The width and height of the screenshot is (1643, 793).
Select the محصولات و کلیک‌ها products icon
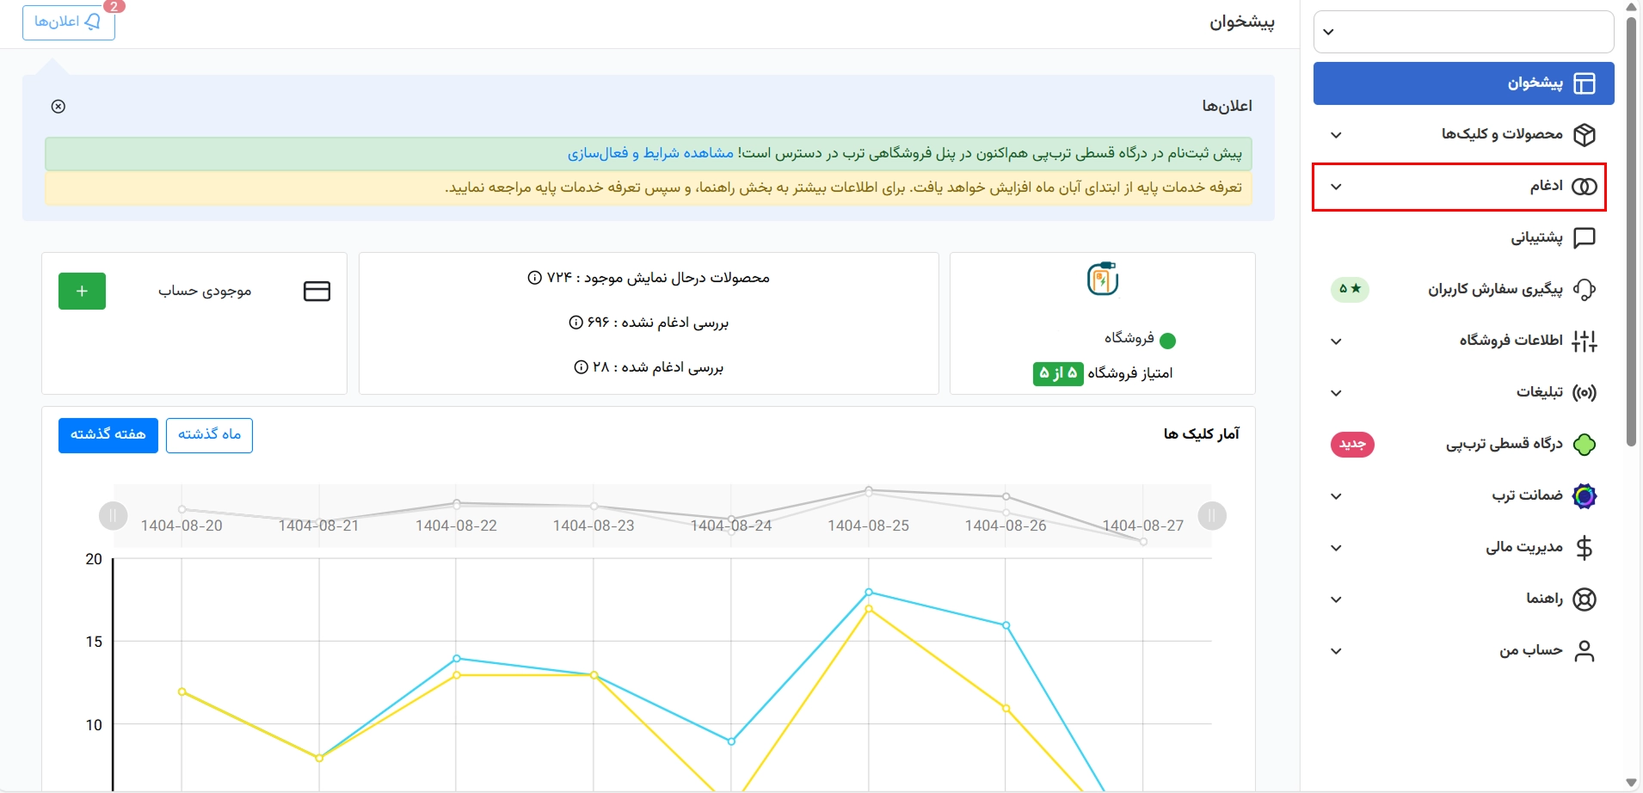coord(1586,134)
